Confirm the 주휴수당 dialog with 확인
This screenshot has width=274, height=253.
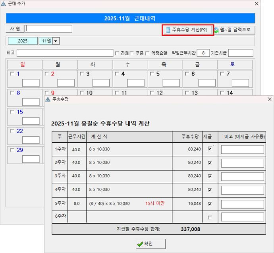tap(151, 244)
